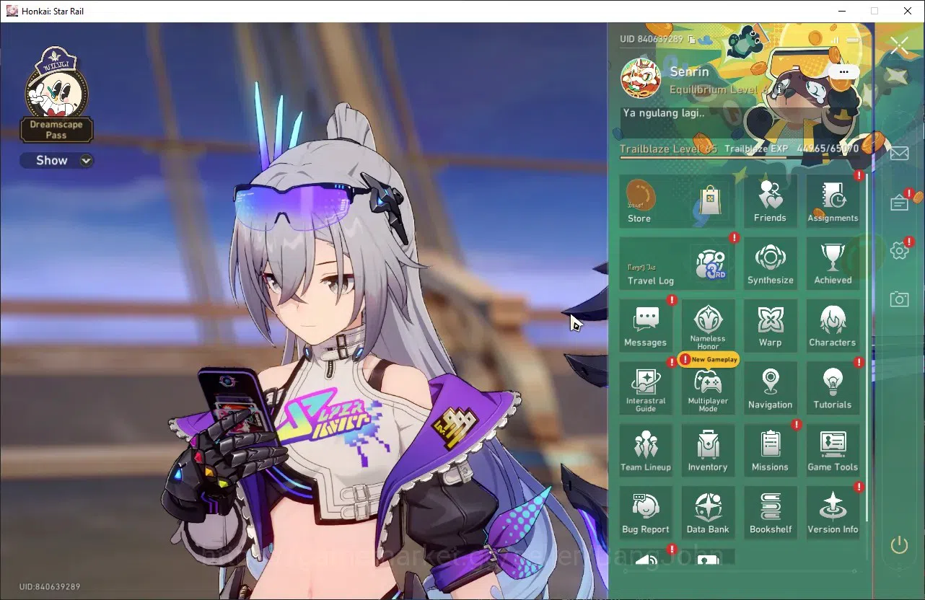Viewport: 925px width, 600px height.
Task: Open the Travel Log tile
Action: coord(677,264)
